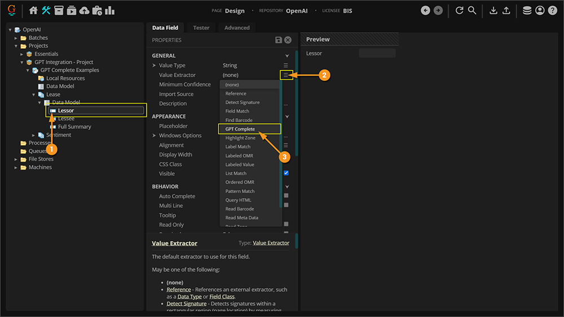This screenshot has height=317, width=564.
Task: Open the user account icon
Action: point(540,11)
